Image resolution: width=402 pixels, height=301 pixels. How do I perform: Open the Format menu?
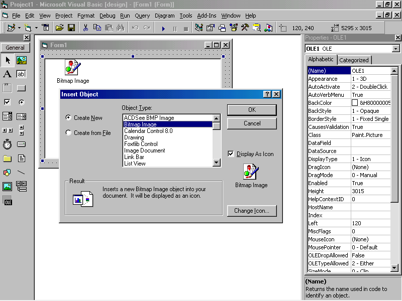click(x=86, y=16)
